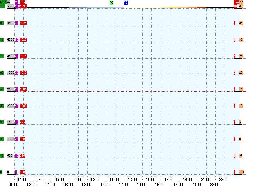Click the 00:00 time label

point(14,184)
